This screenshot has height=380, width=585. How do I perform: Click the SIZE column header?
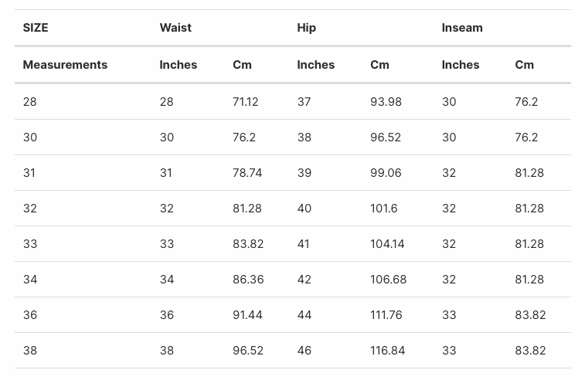[x=36, y=28]
